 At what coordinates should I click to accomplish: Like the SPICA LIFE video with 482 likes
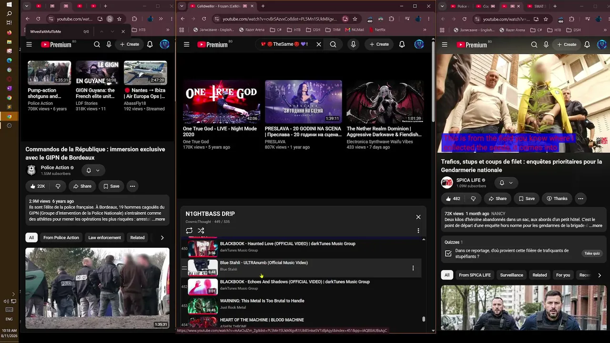coord(453,199)
